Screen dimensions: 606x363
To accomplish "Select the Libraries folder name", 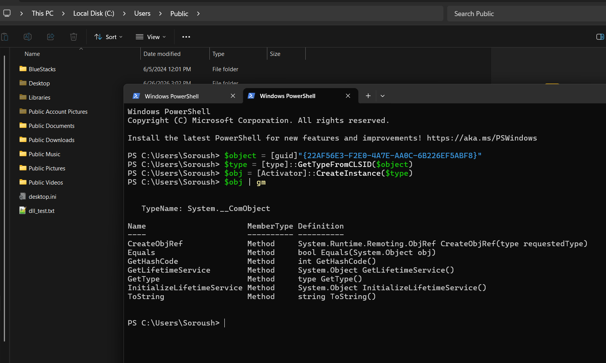I will pyautogui.click(x=40, y=98).
